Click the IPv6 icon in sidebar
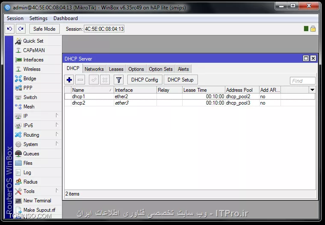Image resolution: width=325 pixels, height=225 pixels. point(18,126)
